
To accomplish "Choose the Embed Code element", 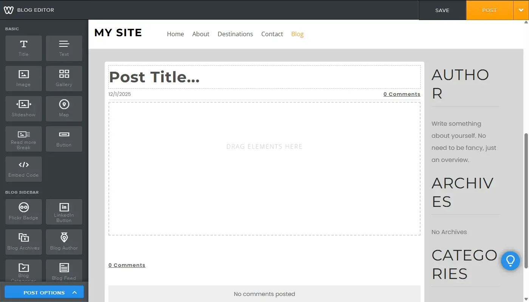I will 23,169.
